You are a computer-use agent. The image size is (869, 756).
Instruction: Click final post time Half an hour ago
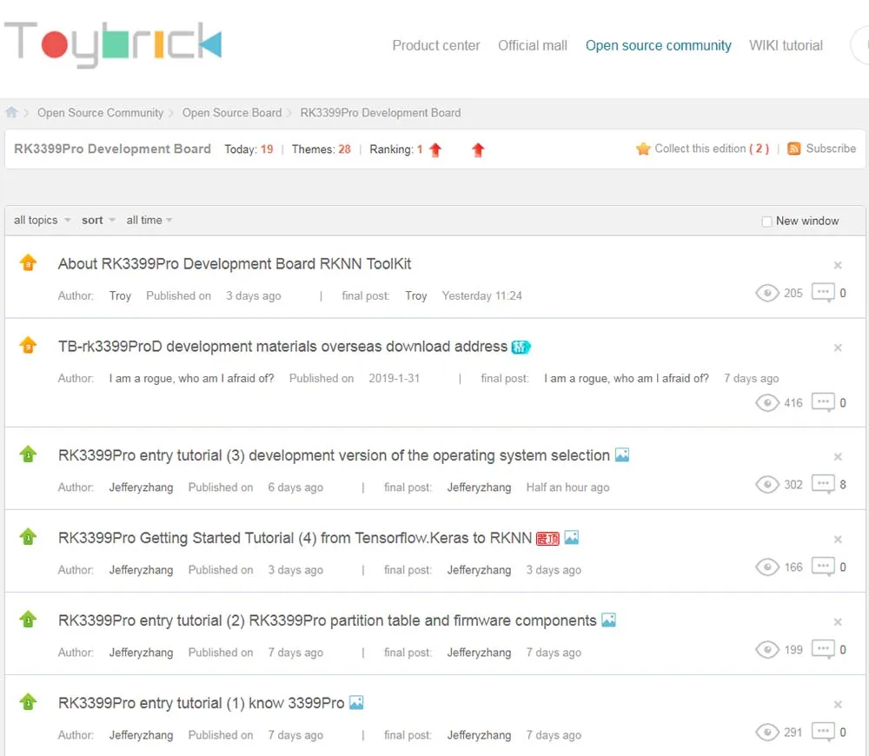[567, 487]
